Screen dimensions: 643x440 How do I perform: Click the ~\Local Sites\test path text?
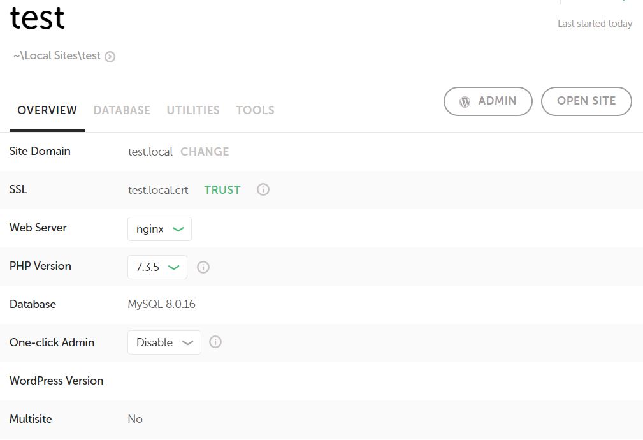57,56
